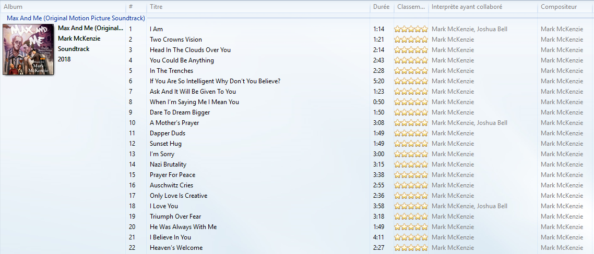
Task: Click track number 17
Action: click(132, 195)
